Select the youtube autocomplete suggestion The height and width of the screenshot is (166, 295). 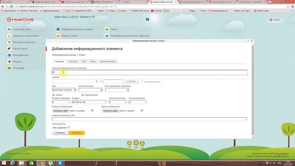click(150, 77)
